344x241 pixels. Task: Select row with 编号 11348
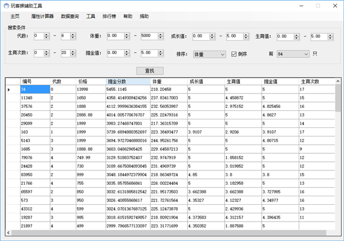[x=34, y=98]
